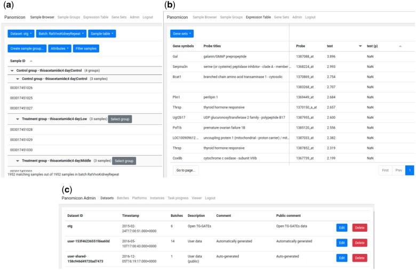This screenshot has height=270, width=416.
Task: Select sample 003017451030
Action: tap(21, 150)
